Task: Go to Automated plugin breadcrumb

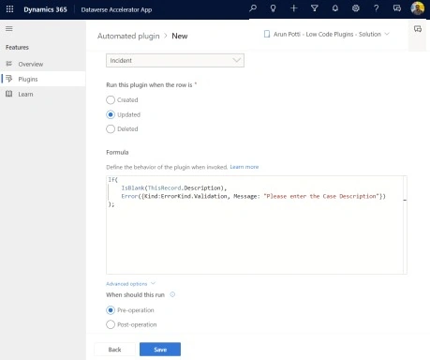Action: 128,37
